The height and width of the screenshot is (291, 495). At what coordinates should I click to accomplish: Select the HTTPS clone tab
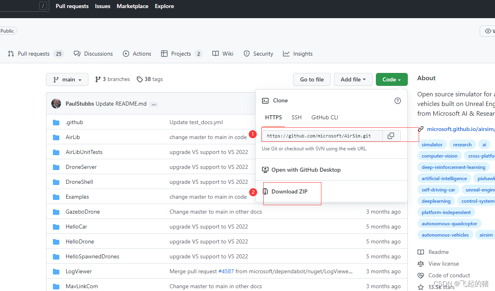(273, 118)
